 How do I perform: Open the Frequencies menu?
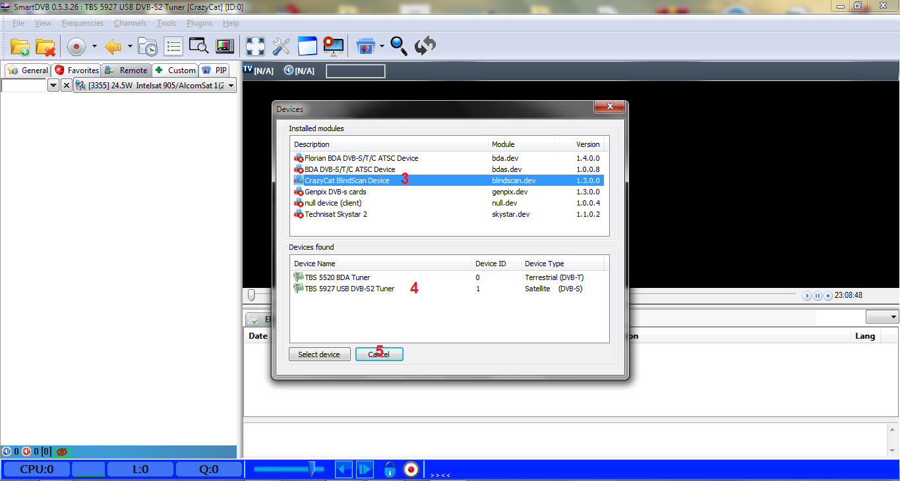coord(82,23)
